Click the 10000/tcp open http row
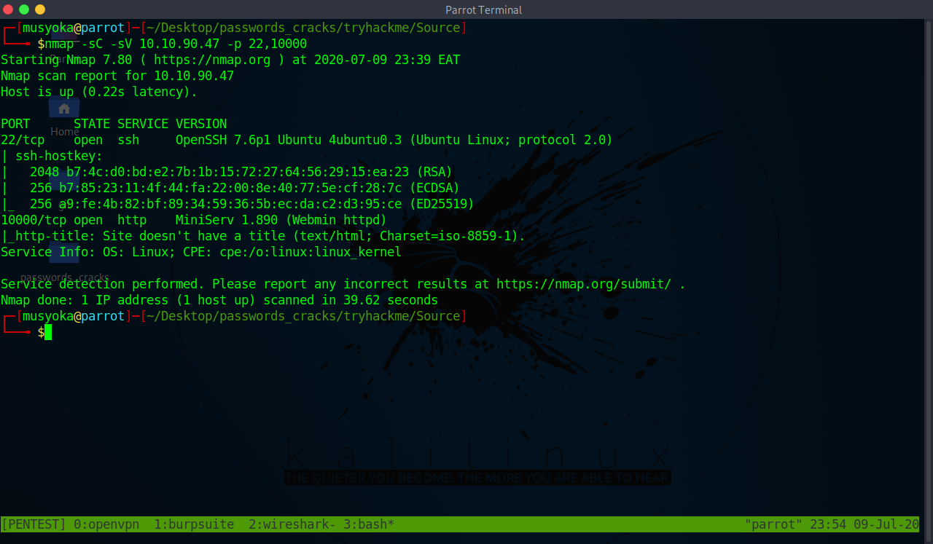Viewport: 933px width, 544px height. 194,220
